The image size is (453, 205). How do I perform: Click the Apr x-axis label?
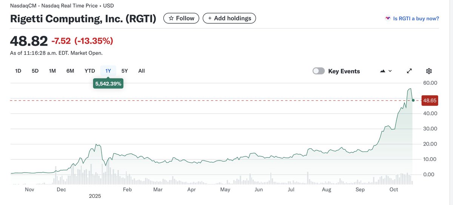pos(191,190)
